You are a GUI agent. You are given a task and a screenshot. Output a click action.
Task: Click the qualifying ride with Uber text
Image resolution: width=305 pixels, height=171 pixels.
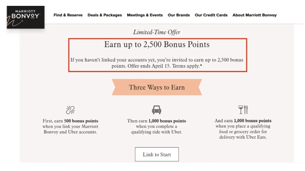tap(156, 132)
